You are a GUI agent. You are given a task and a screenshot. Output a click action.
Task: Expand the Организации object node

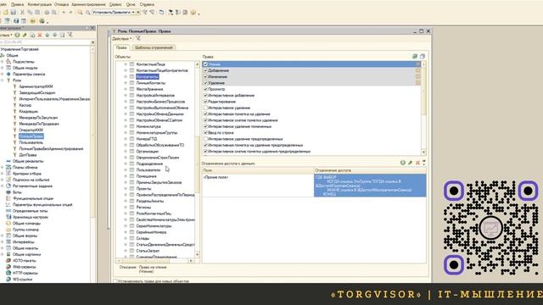[x=126, y=151]
